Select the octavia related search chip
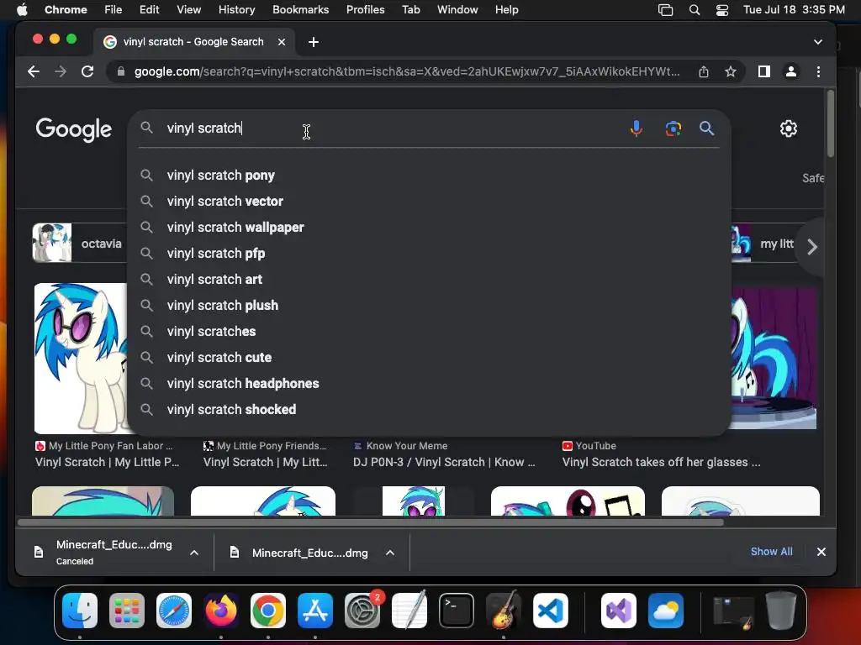This screenshot has width=861, height=645. point(80,243)
